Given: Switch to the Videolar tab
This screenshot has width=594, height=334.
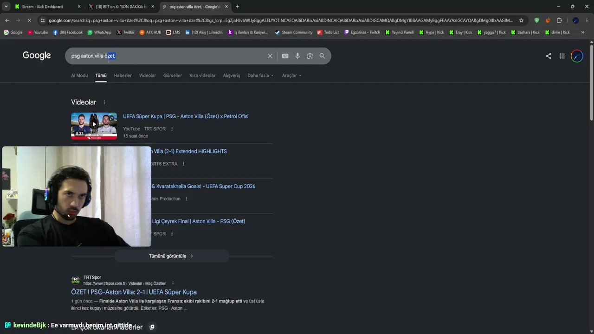Looking at the screenshot, I should point(148,76).
